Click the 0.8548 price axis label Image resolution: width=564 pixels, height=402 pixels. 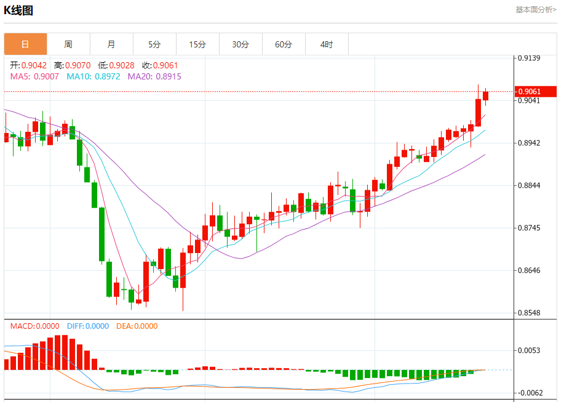point(529,313)
